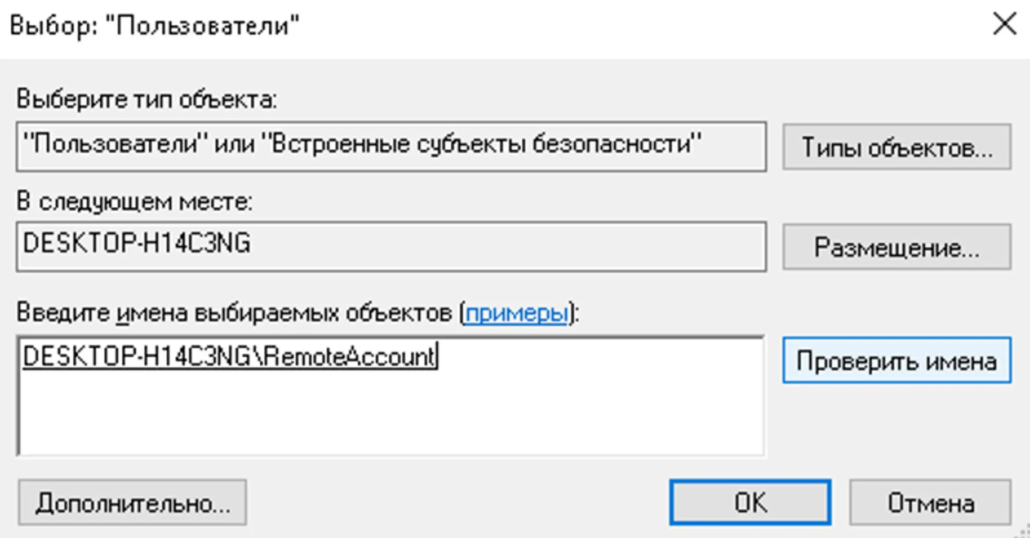The width and height of the screenshot is (1030, 538).
Task: Click the "В следующем месте:" label
Action: click(x=135, y=201)
